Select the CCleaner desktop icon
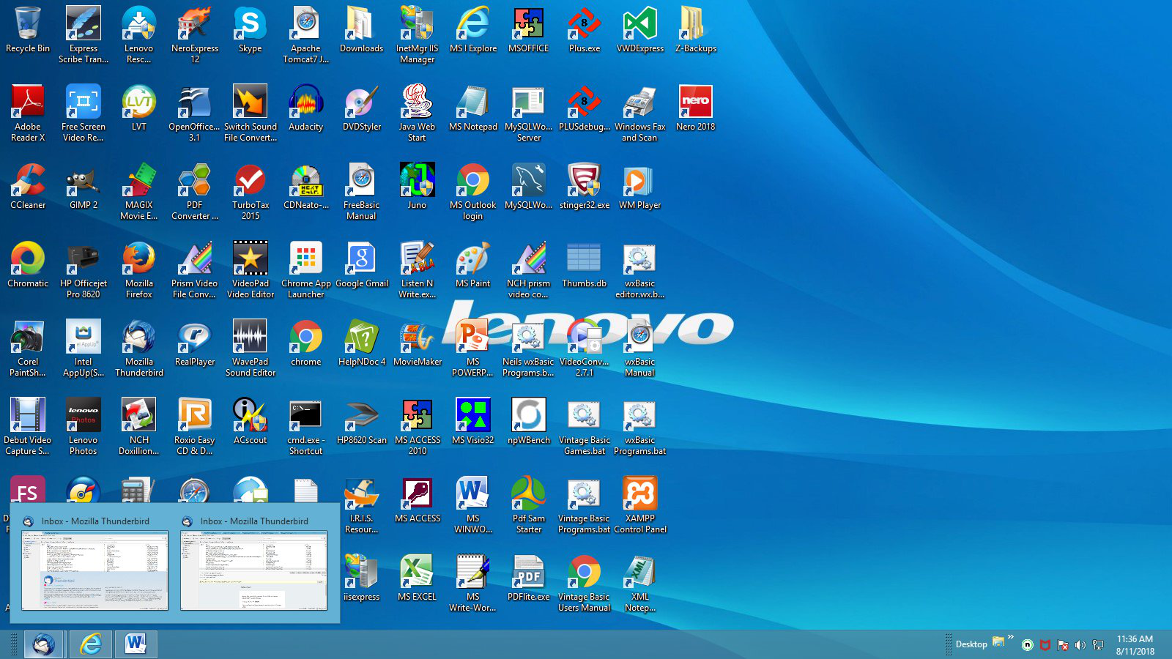Viewport: 1172px width, 659px height. point(28,187)
